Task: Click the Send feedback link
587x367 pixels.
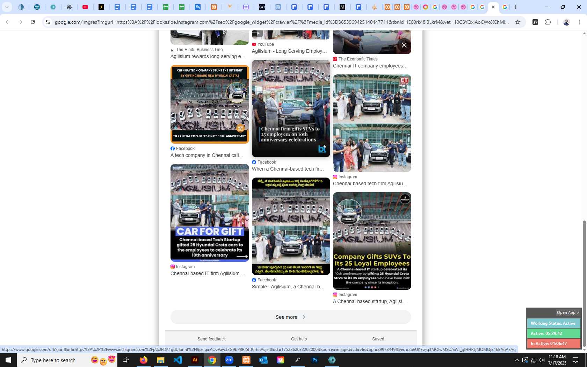Action: (x=212, y=339)
